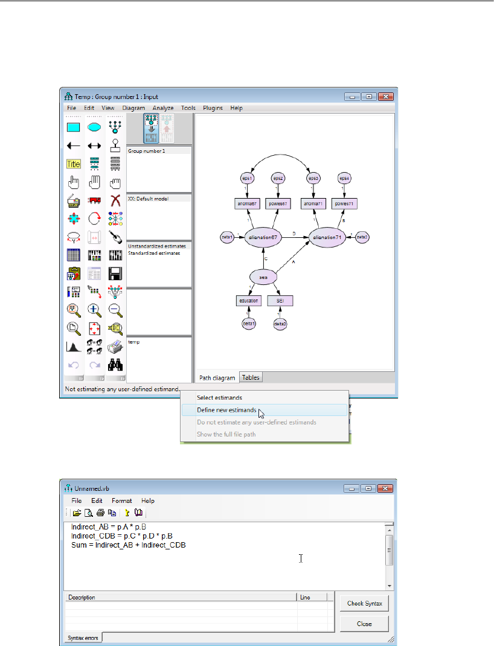Screen dimensions: 494x646
Task: Select all objects with the open hand tool
Action: (x=94, y=182)
